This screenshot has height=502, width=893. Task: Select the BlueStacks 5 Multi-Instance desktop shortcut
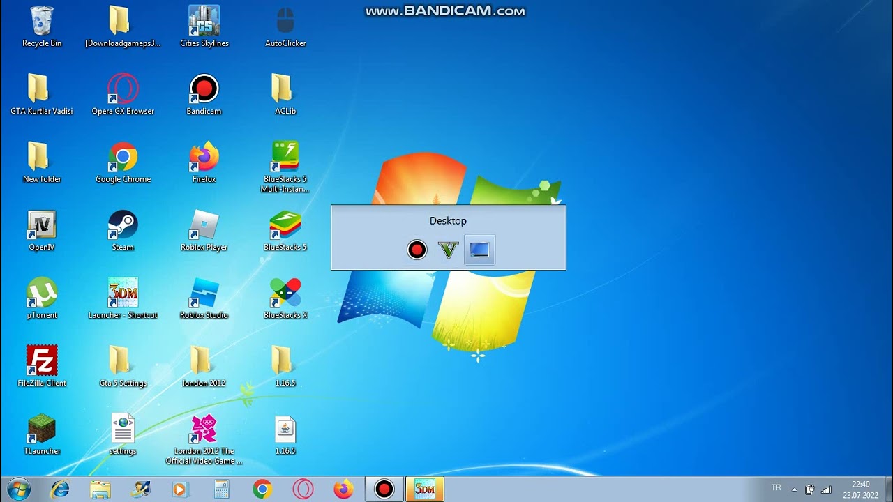[285, 167]
